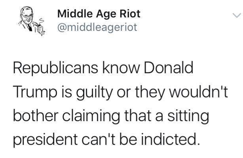Viewport: 243px width, 158px height.
Task: Expand the tweet options chevron
Action: (x=237, y=15)
